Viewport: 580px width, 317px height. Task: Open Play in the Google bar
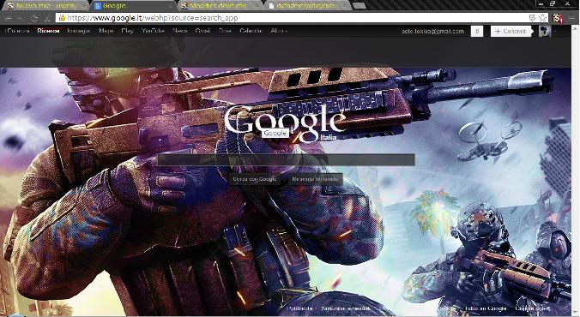(x=127, y=31)
